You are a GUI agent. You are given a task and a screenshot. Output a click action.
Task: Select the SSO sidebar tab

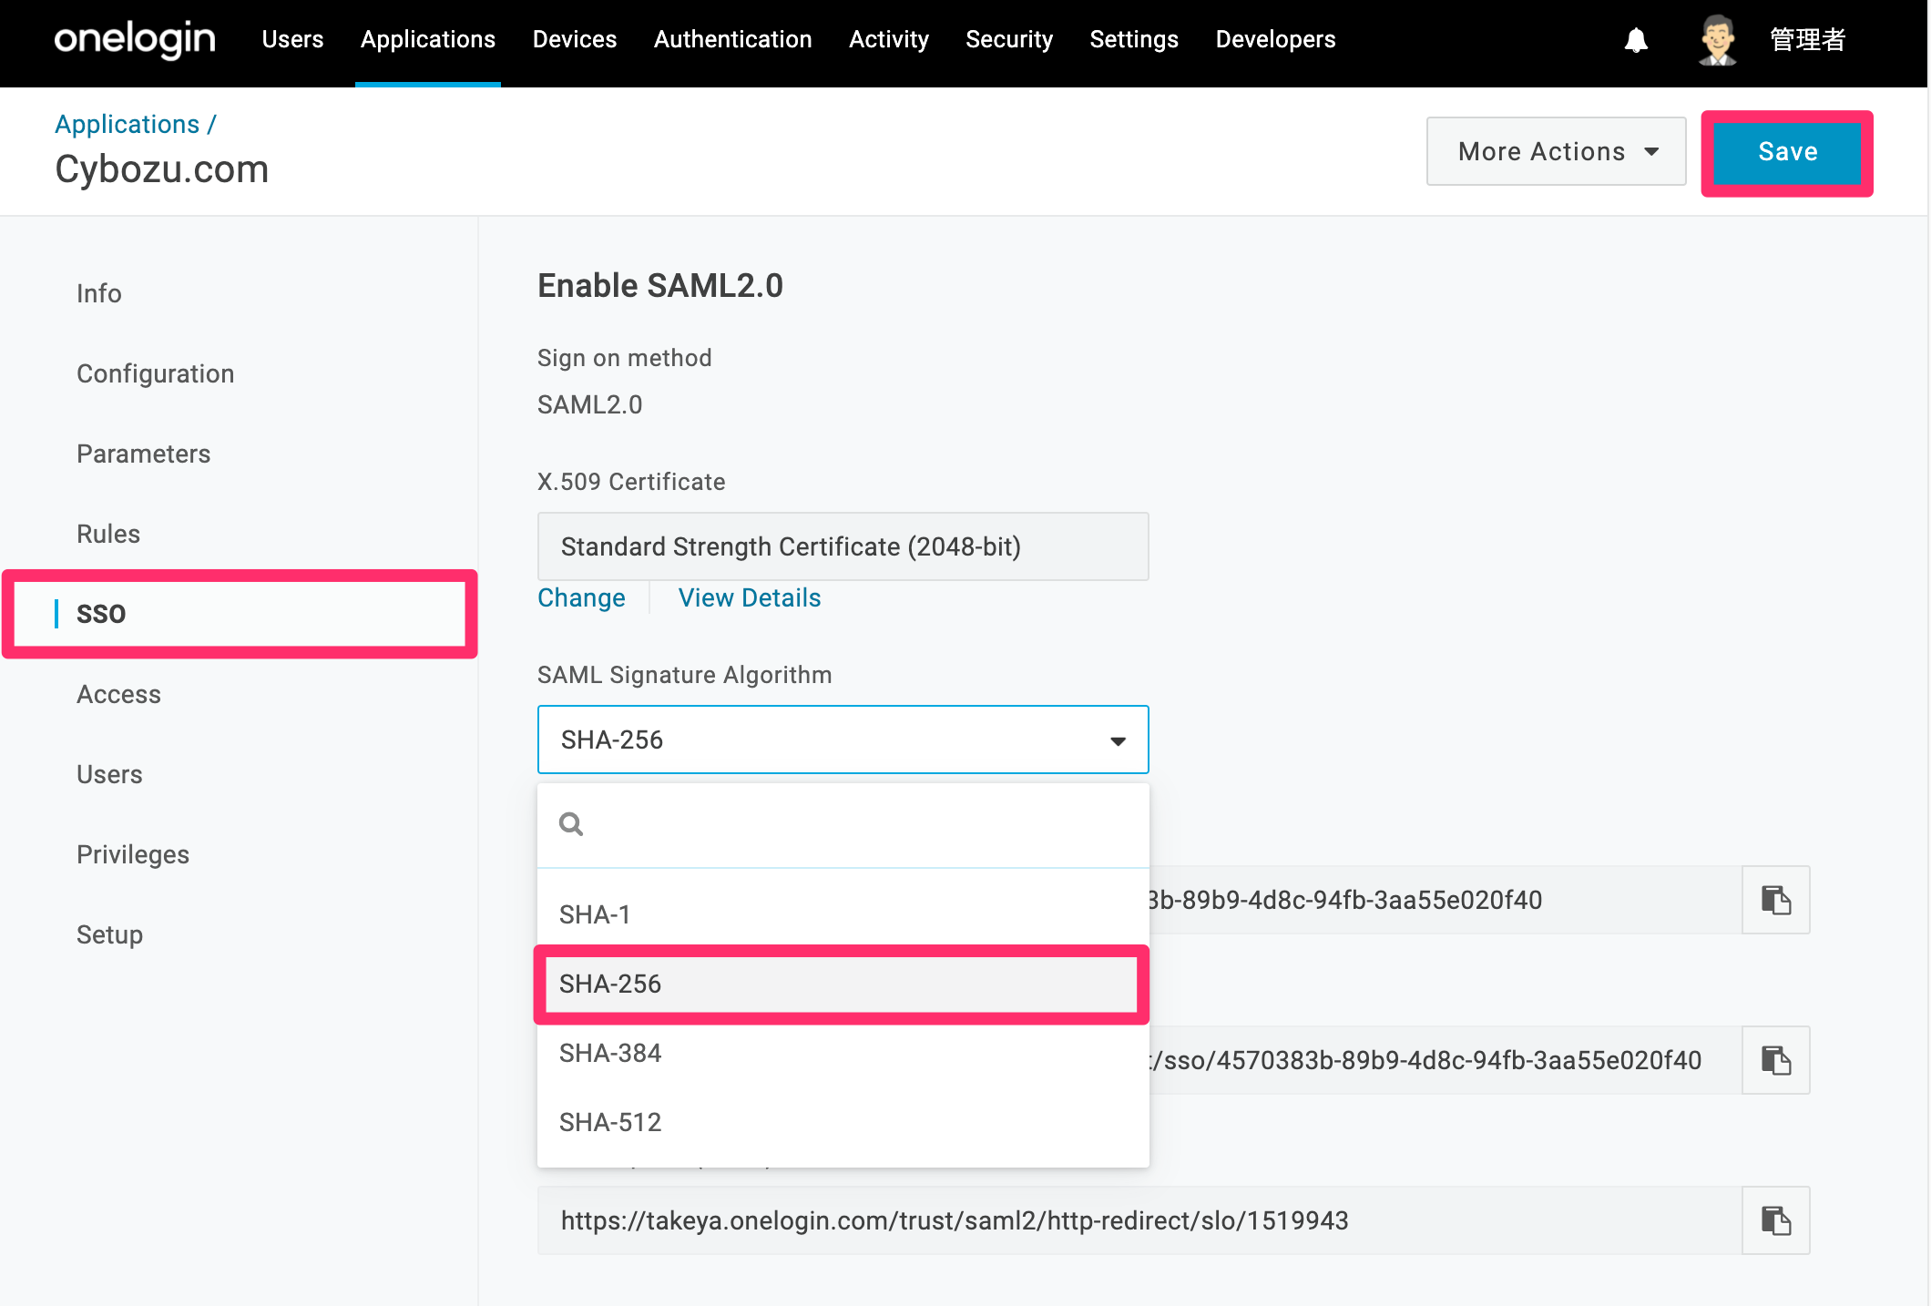coord(240,614)
